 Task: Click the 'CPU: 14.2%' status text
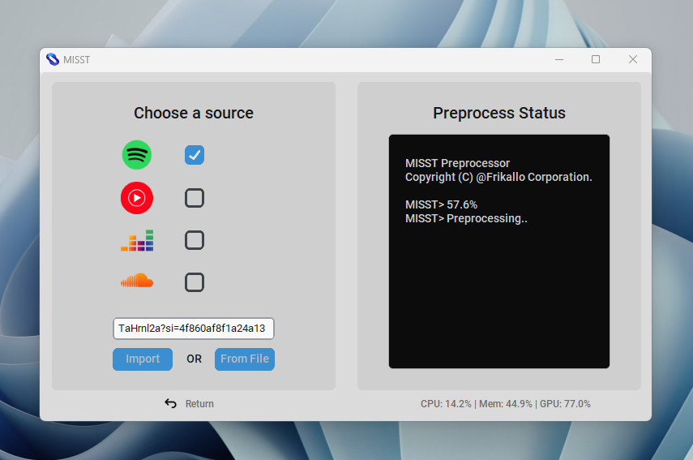click(446, 404)
